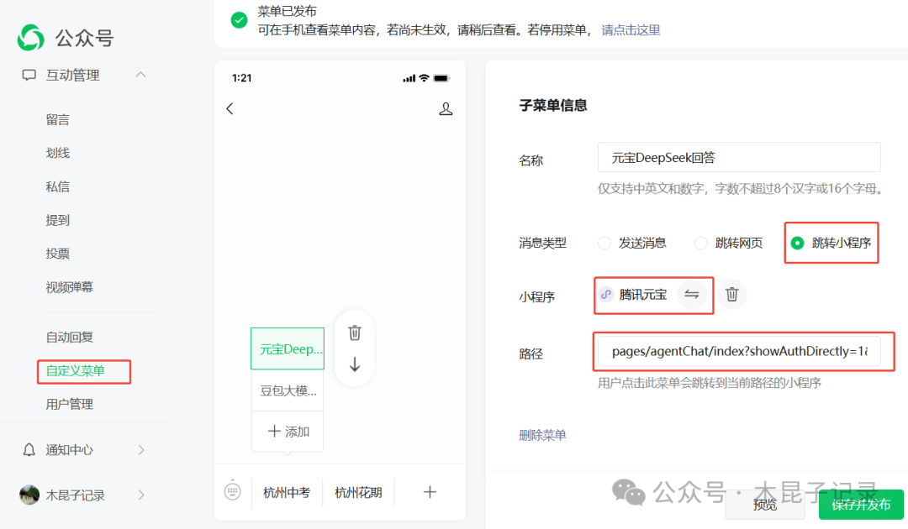This screenshot has width=908, height=529.
Task: Click the trash icon next to the mini program selector
Action: [x=731, y=294]
